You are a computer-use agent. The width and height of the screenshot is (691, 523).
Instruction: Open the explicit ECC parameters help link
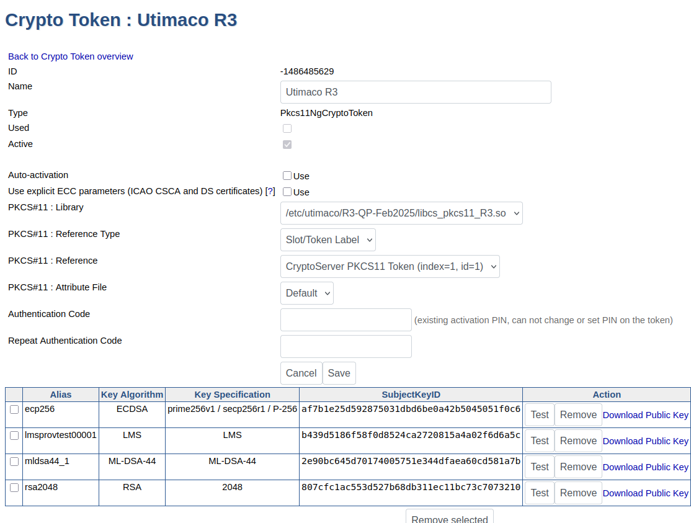270,190
